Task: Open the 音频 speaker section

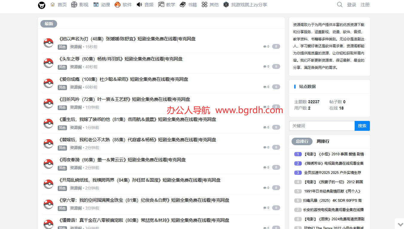Action: [x=145, y=5]
